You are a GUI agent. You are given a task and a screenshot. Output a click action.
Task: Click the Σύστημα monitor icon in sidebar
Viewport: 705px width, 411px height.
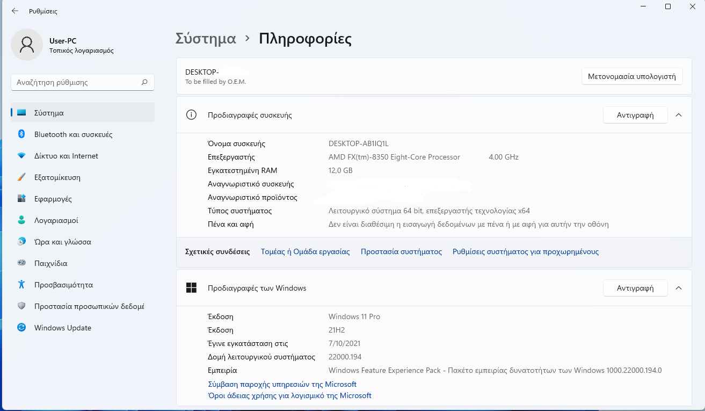coord(21,113)
